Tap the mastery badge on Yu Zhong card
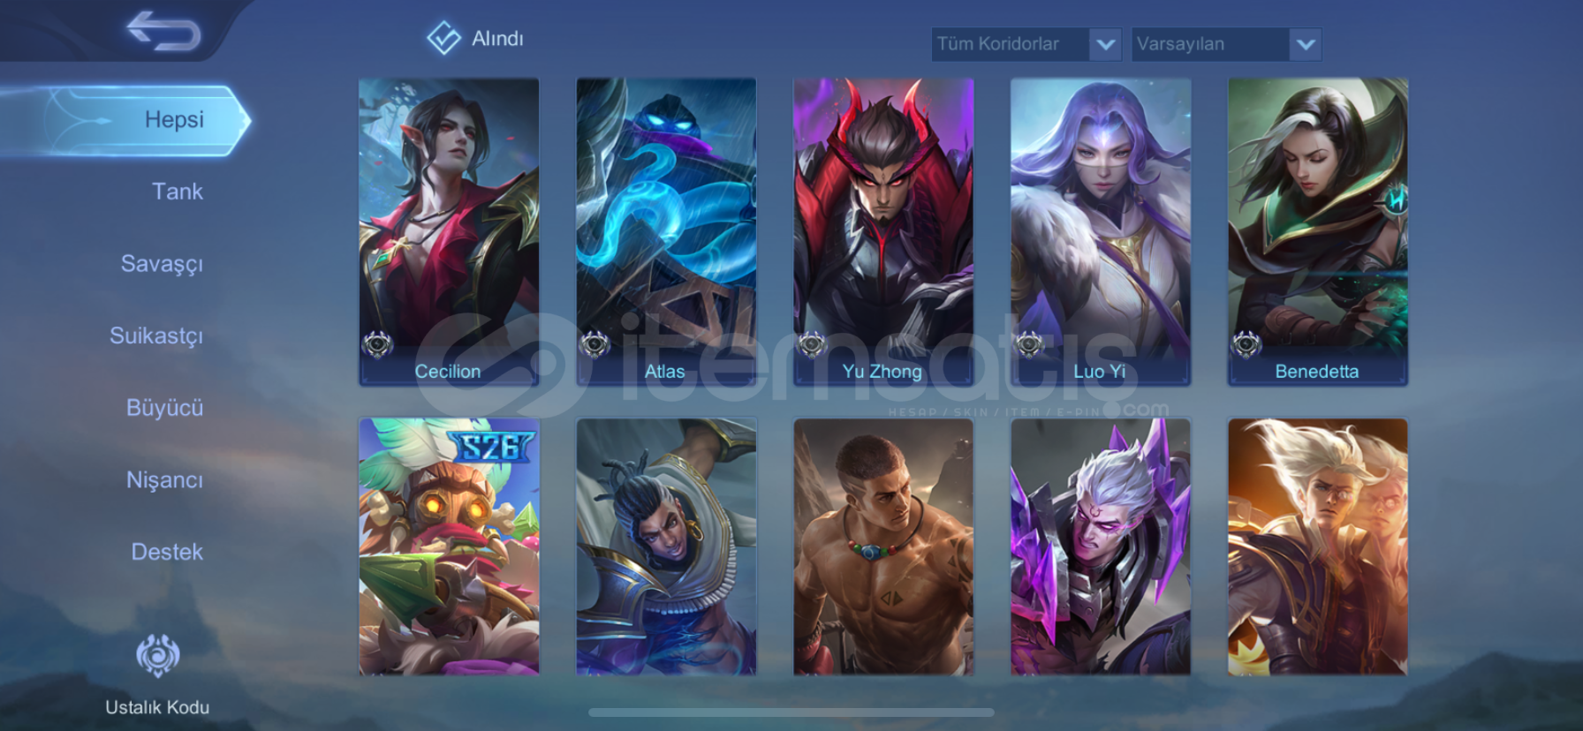The height and width of the screenshot is (731, 1583). click(812, 343)
